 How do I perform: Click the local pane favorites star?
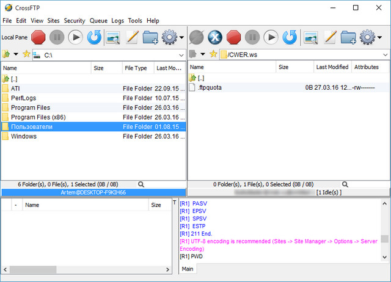26,54
